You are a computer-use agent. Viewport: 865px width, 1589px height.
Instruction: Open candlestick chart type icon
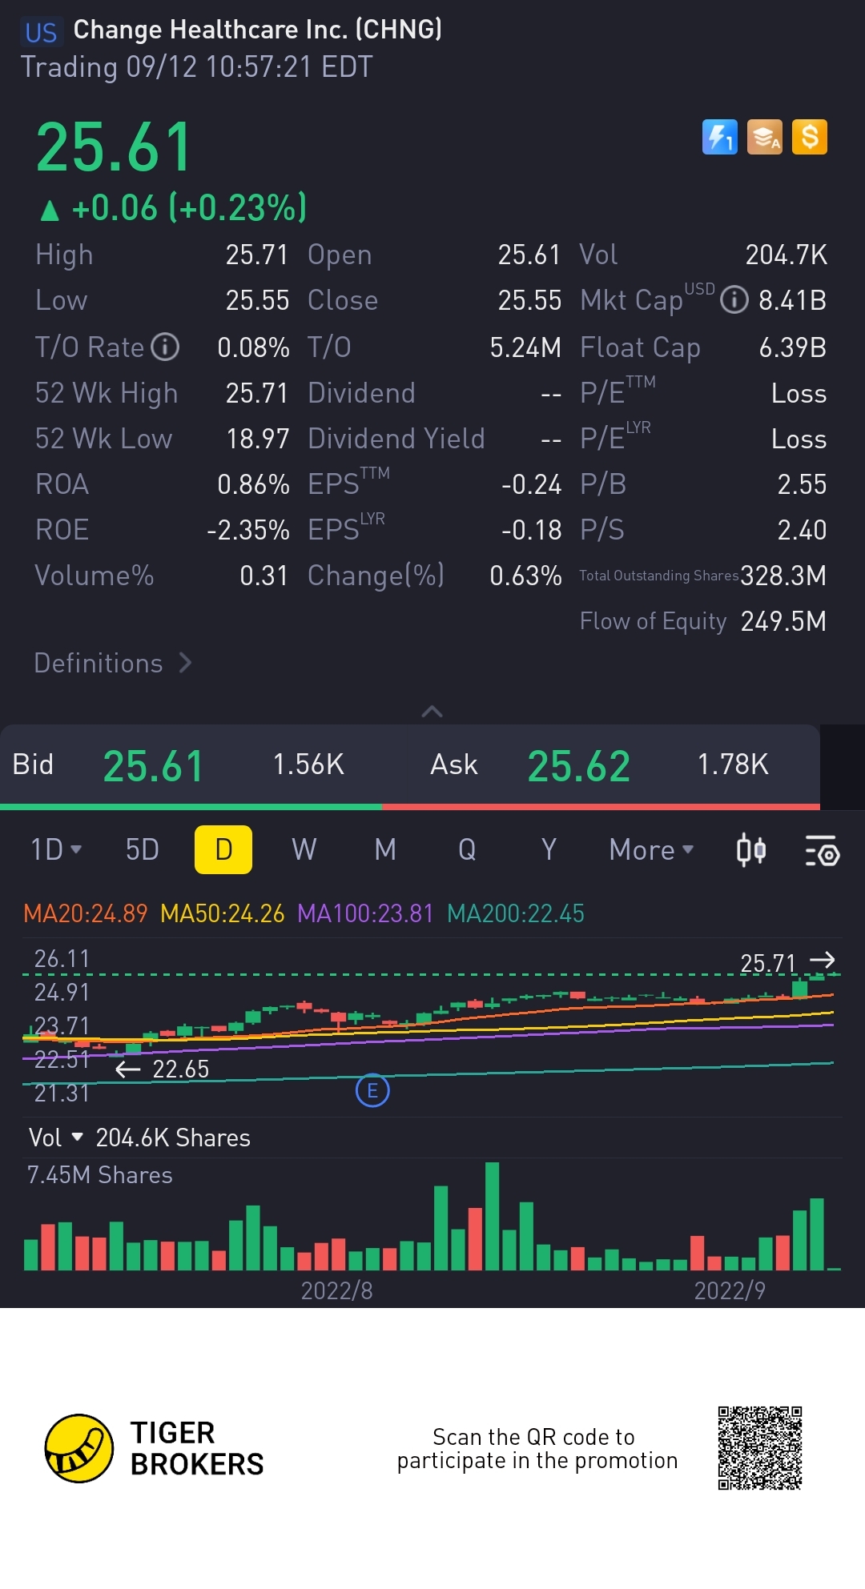click(751, 850)
